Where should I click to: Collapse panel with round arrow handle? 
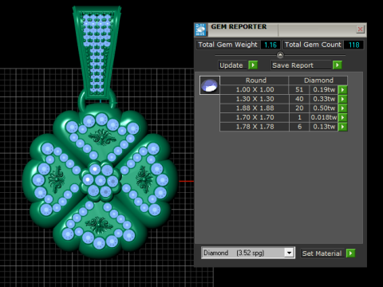[280, 55]
